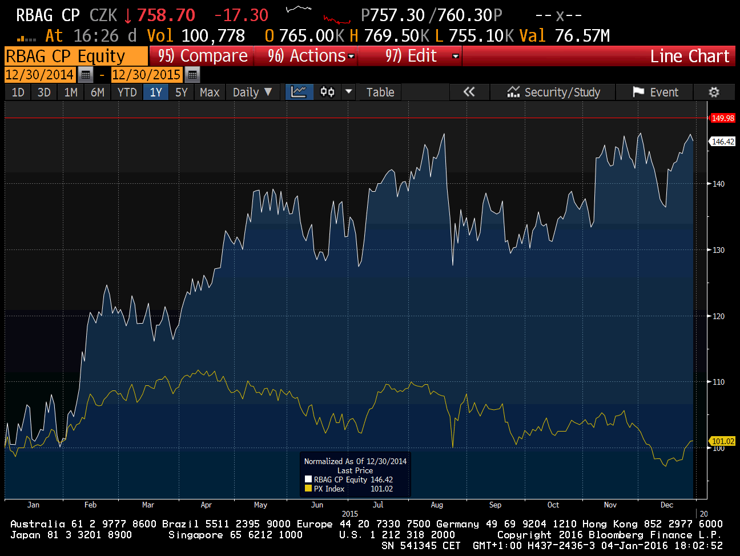
Task: Collapse panel with double left chevron
Action: point(469,92)
